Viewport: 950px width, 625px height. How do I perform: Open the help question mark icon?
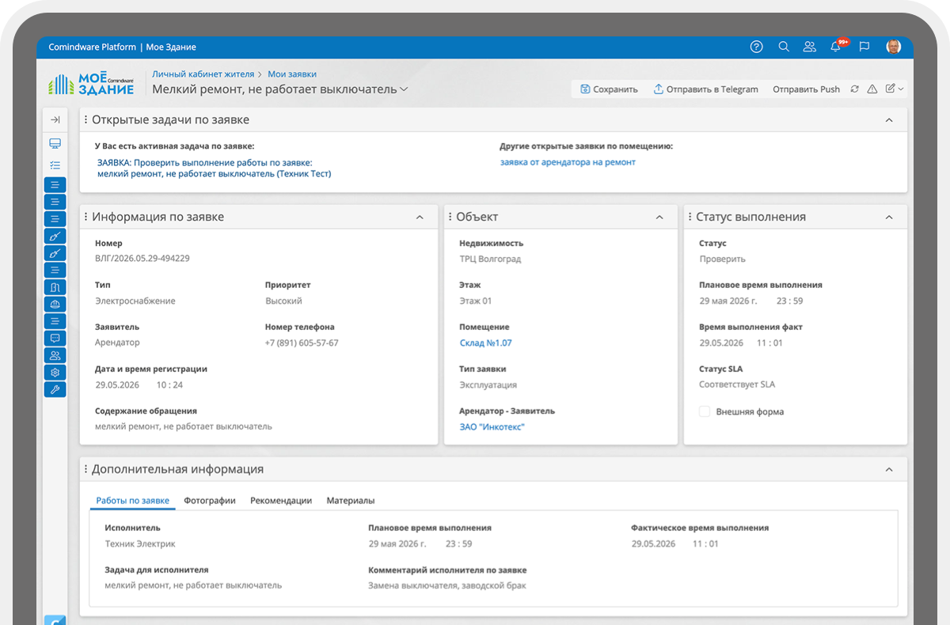tap(756, 47)
